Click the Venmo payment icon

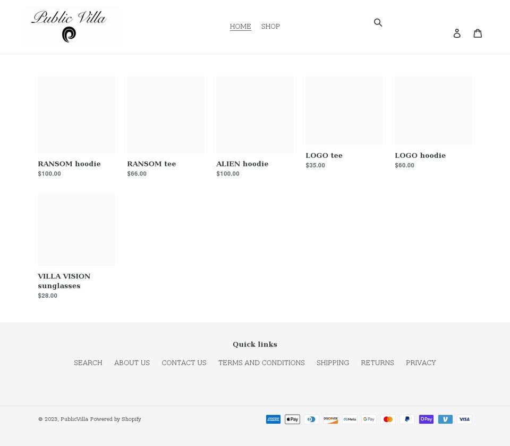[x=445, y=419]
